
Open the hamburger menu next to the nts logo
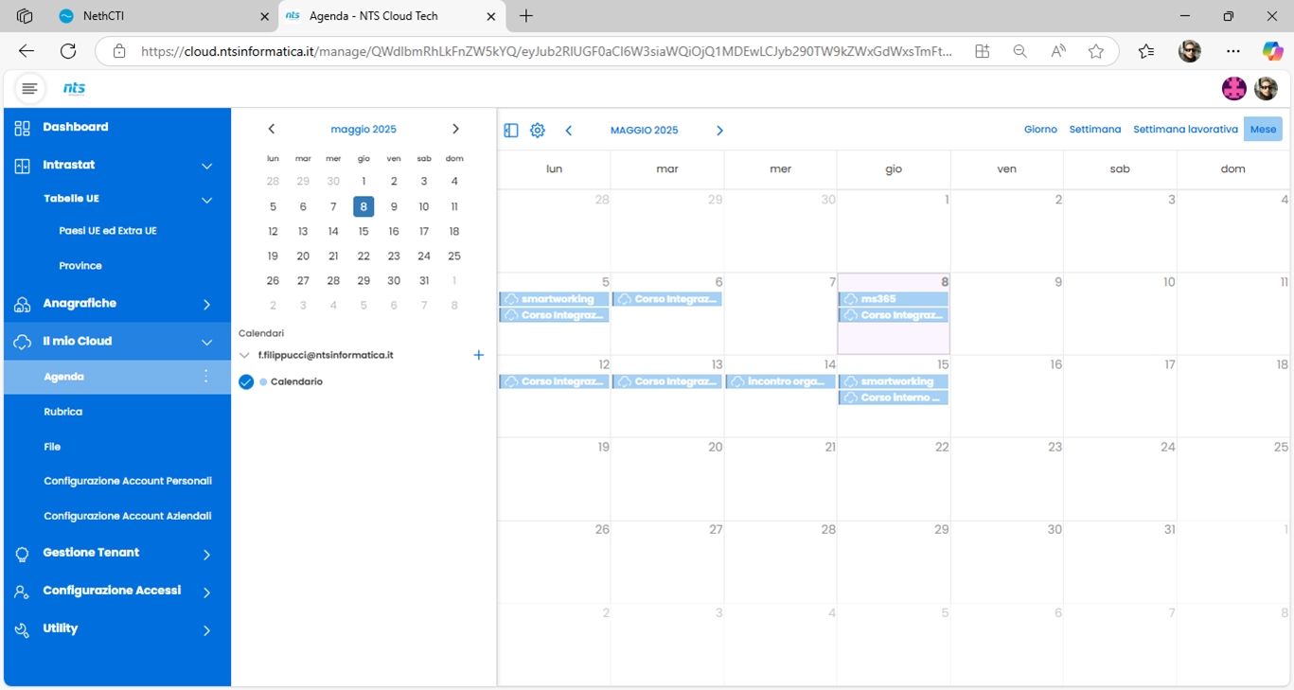coord(29,89)
